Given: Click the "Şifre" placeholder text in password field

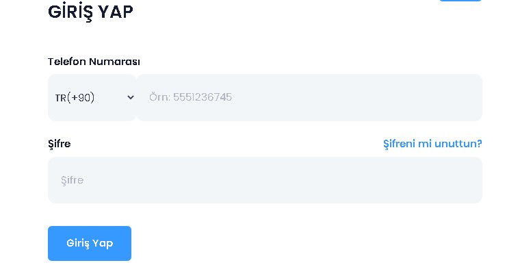Looking at the screenshot, I should pyautogui.click(x=72, y=180).
